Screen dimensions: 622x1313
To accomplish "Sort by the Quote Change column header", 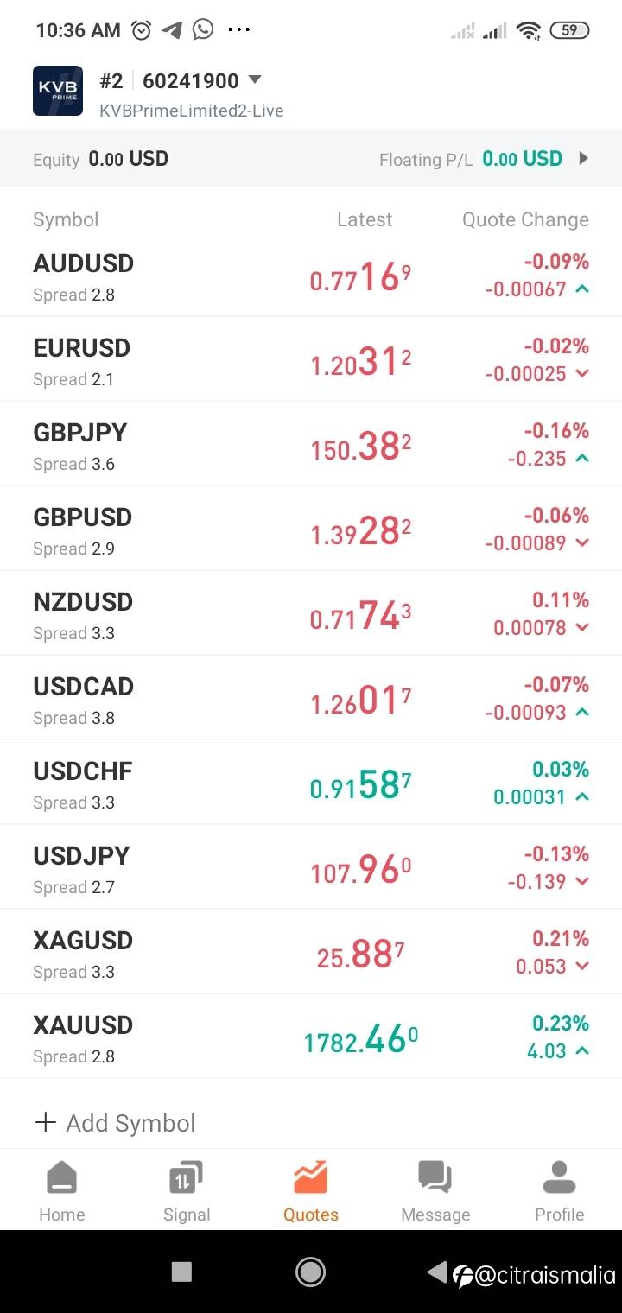I will point(525,219).
